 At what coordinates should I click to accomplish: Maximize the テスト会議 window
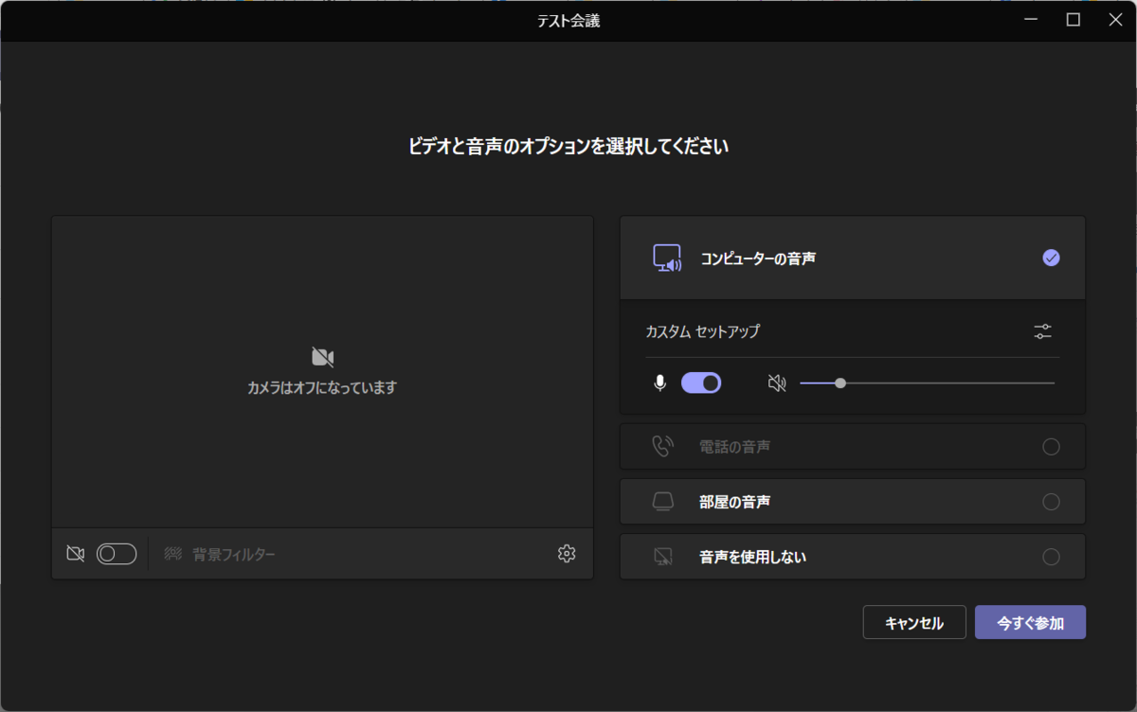pyautogui.click(x=1074, y=20)
